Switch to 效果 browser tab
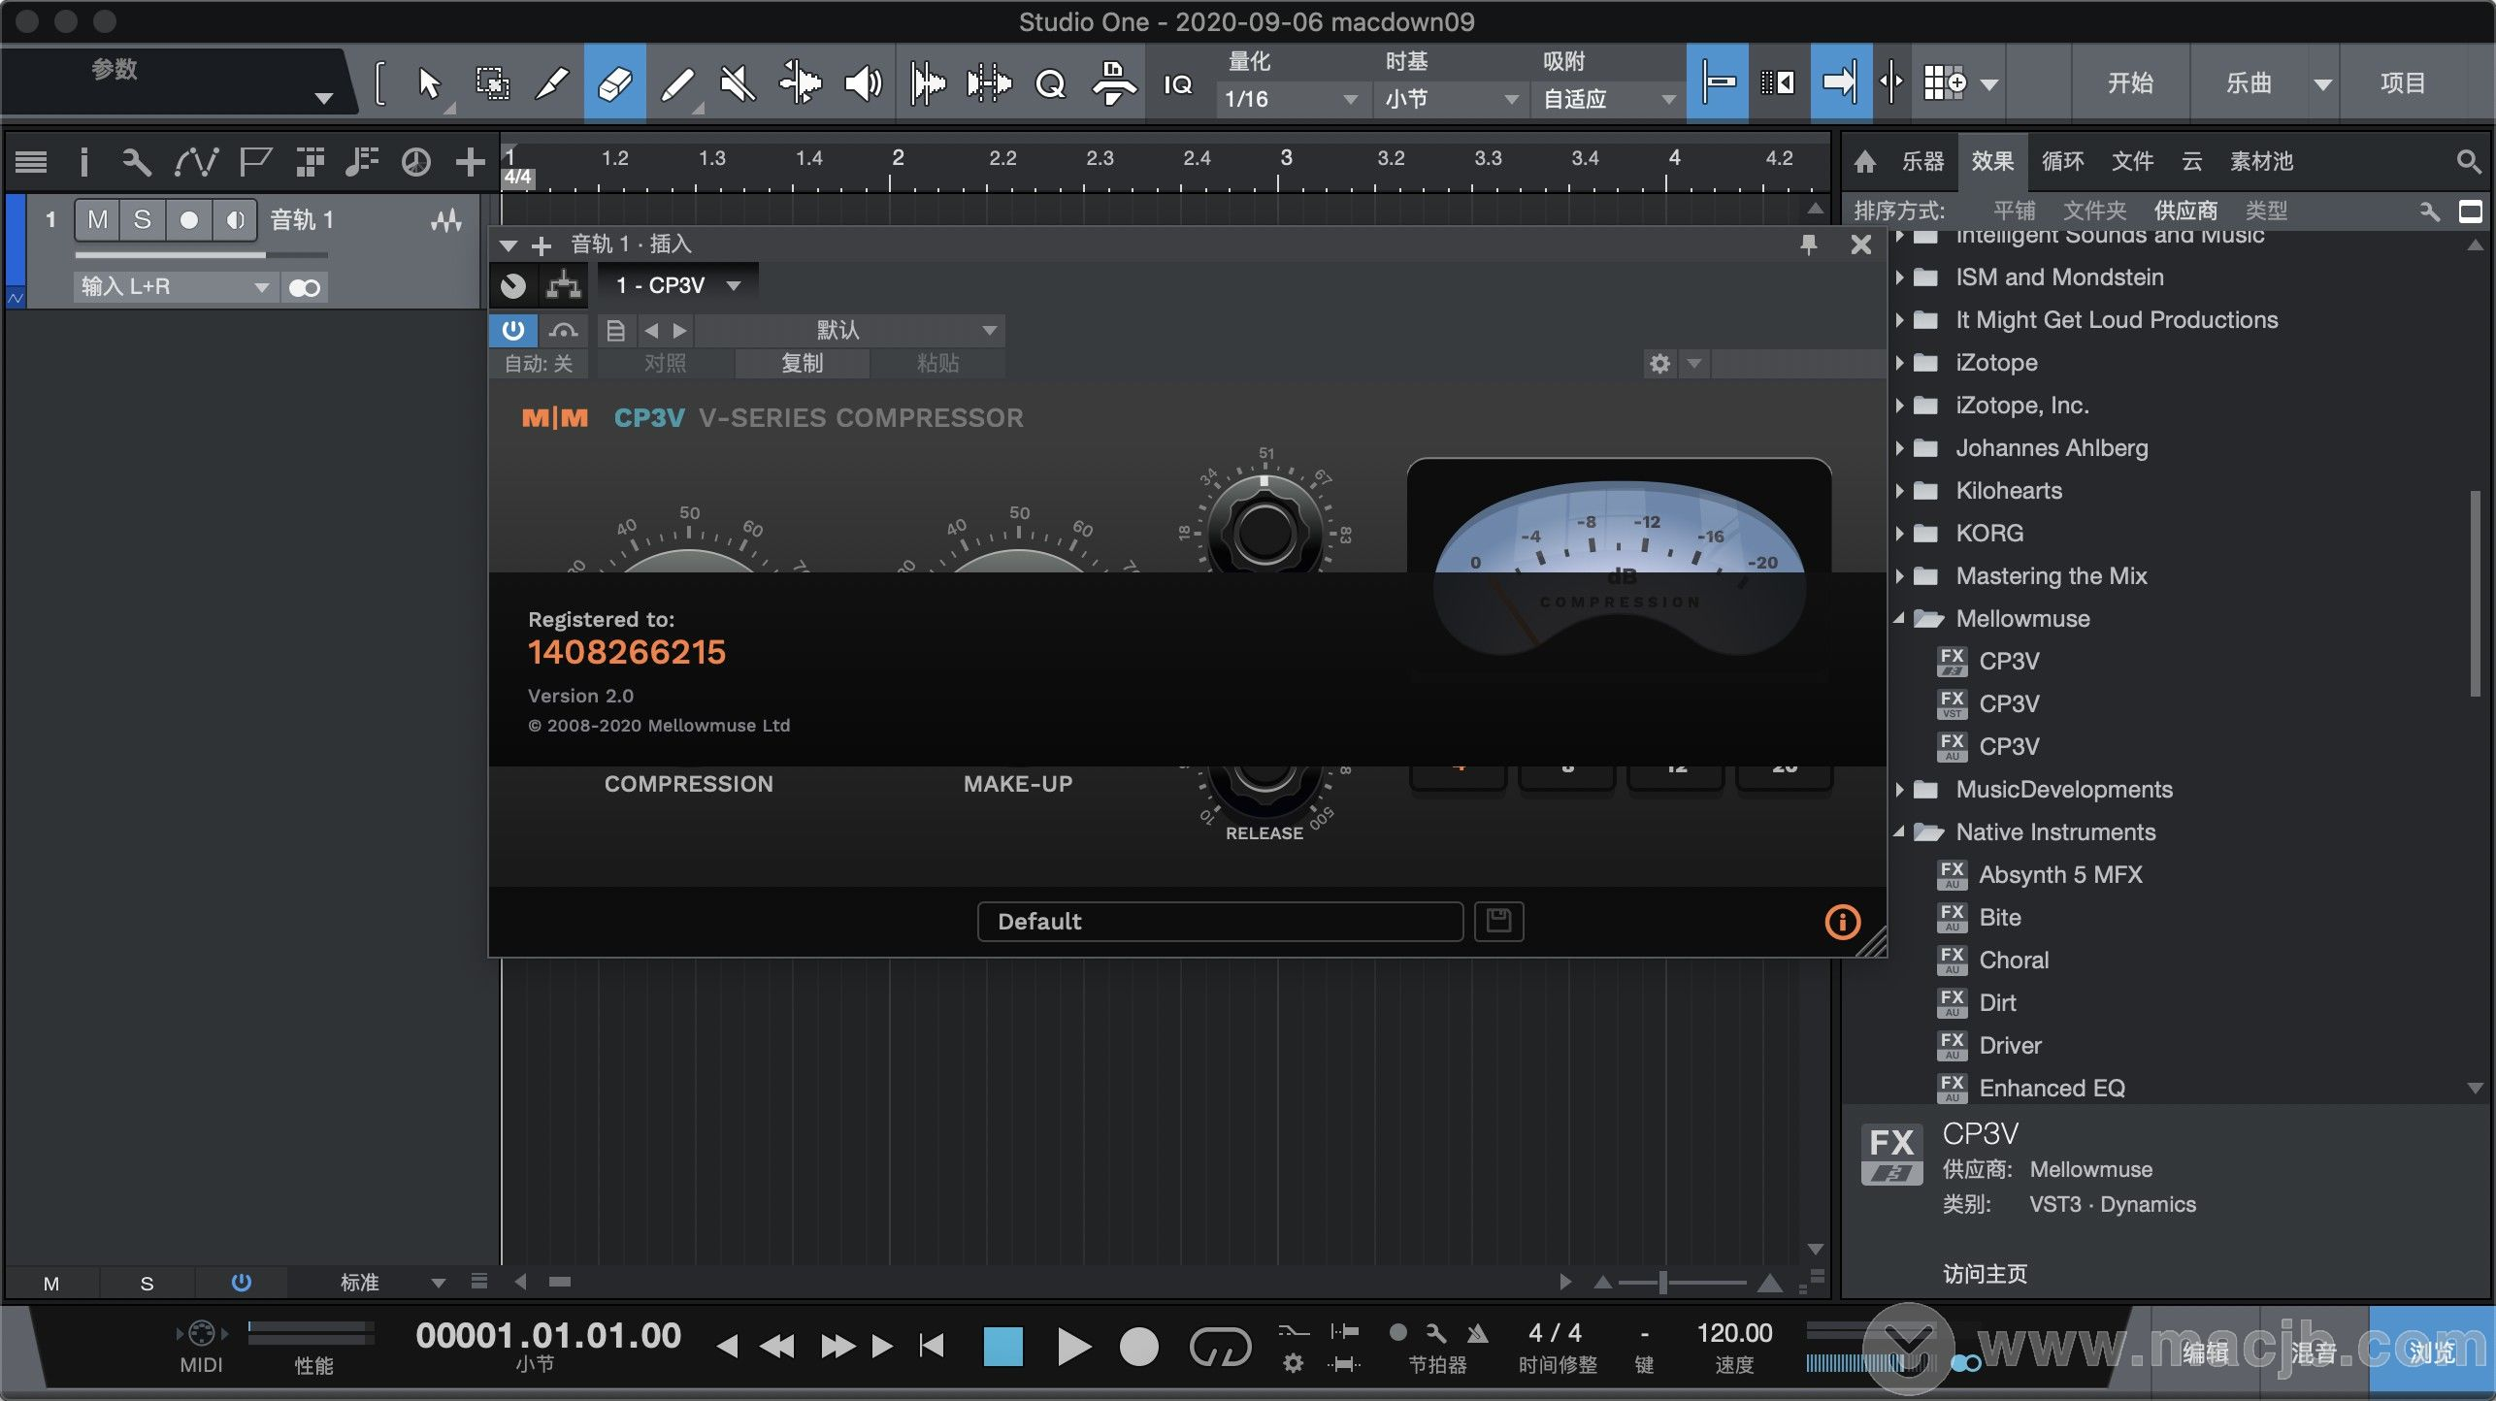This screenshot has height=1401, width=2496. point(1992,161)
